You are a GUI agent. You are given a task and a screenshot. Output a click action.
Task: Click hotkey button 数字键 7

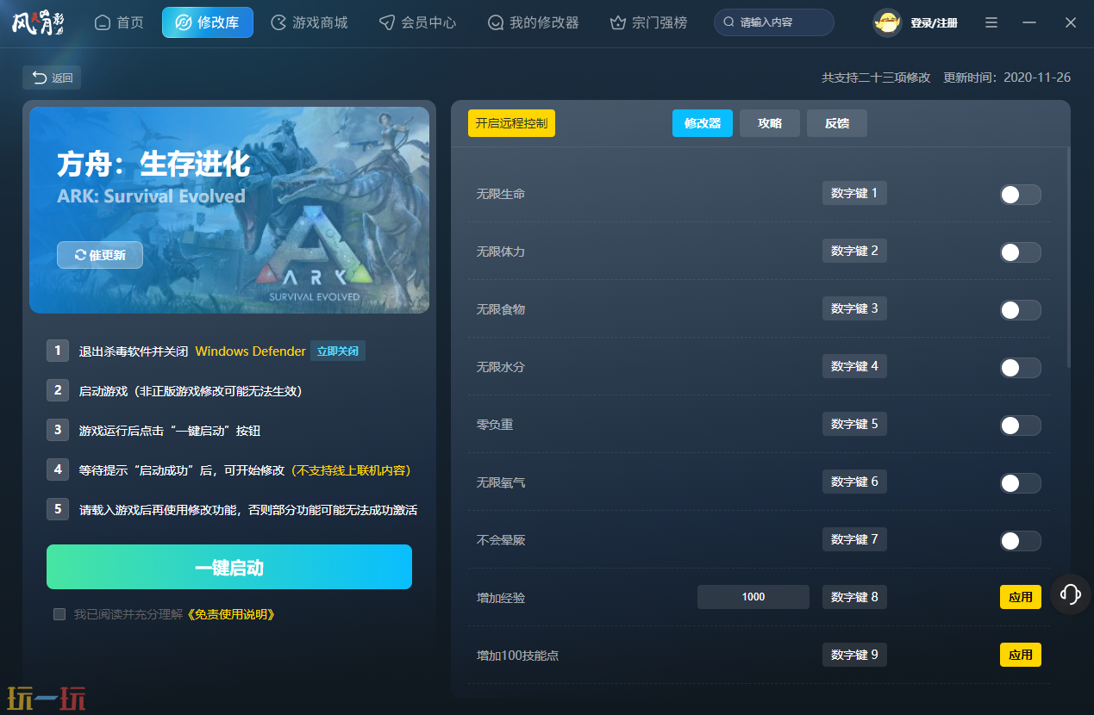pos(854,539)
